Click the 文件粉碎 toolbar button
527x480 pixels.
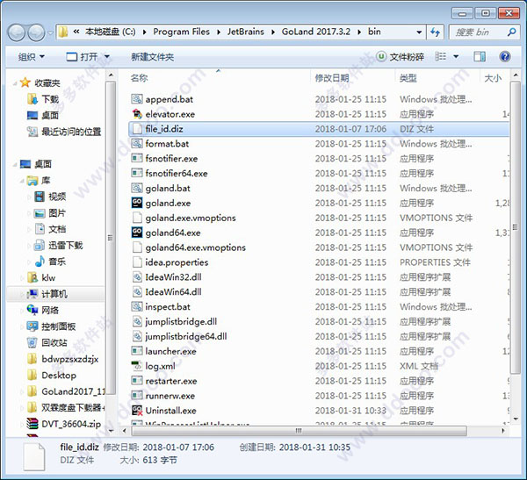[400, 57]
